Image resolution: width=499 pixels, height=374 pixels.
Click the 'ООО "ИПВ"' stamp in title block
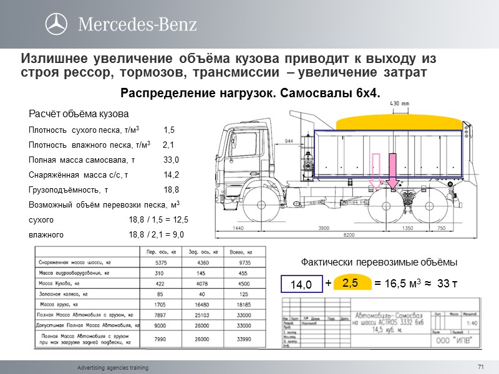click(454, 340)
